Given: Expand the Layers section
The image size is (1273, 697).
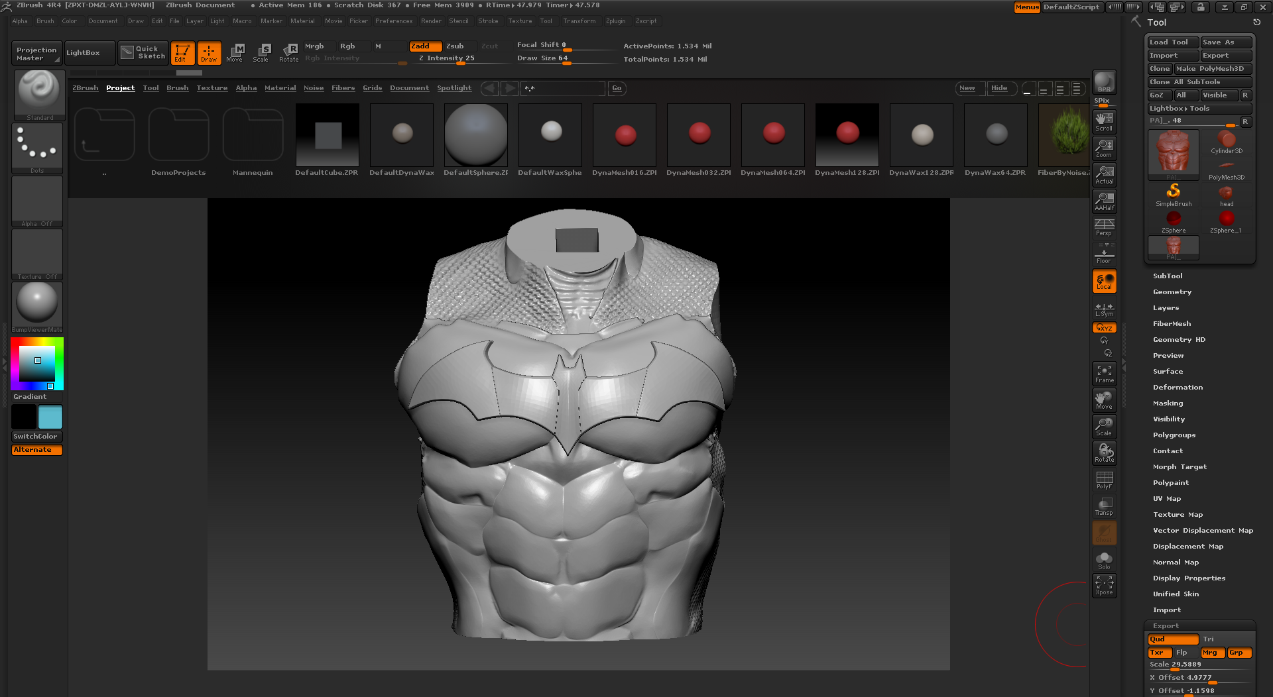Looking at the screenshot, I should point(1166,308).
